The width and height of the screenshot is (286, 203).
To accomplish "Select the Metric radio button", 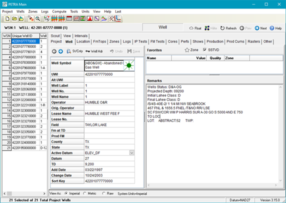I will point(84,193).
